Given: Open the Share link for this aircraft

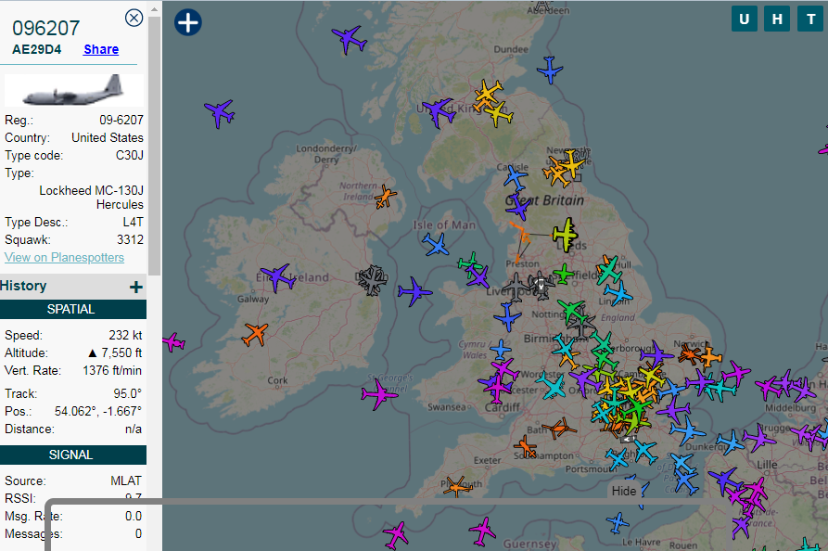Looking at the screenshot, I should point(101,49).
